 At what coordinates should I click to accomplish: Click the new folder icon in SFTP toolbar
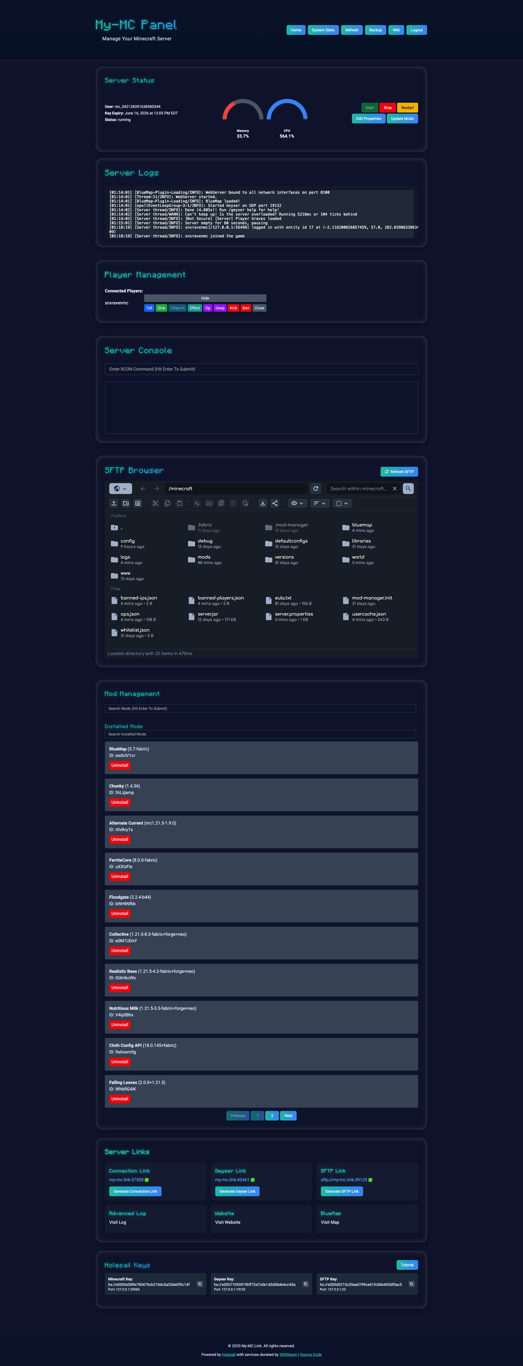coord(126,503)
